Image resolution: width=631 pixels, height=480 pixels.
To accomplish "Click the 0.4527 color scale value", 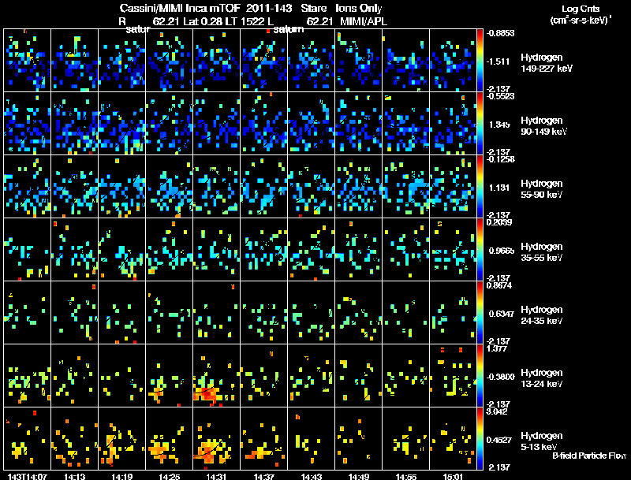I will point(499,441).
